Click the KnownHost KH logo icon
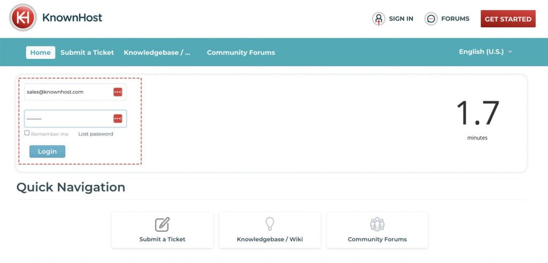This screenshot has width=548, height=263. click(22, 17)
